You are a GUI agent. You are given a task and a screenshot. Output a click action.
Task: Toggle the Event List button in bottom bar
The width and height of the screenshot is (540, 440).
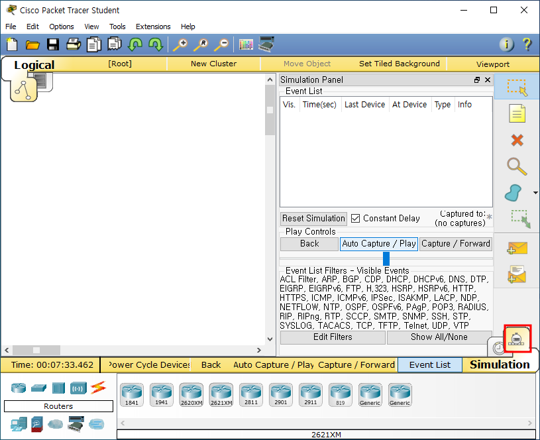(x=430, y=365)
